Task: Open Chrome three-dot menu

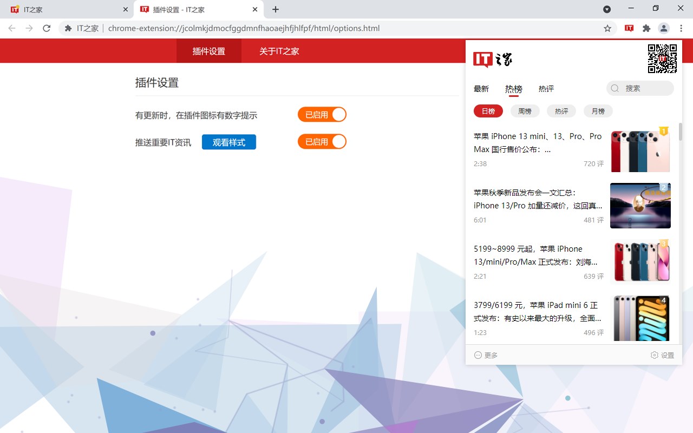Action: tap(681, 28)
